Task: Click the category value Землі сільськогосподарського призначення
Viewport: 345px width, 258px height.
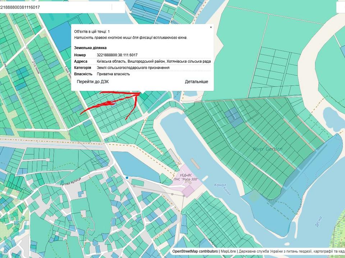Action: pos(133,68)
